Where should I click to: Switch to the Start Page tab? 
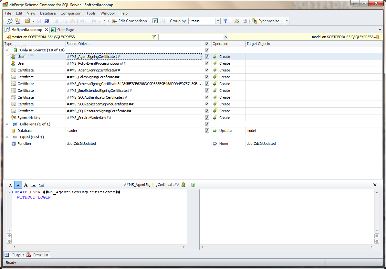(63, 30)
